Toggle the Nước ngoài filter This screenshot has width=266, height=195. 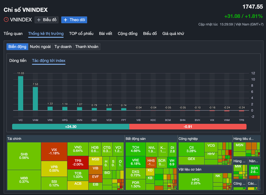40,47
